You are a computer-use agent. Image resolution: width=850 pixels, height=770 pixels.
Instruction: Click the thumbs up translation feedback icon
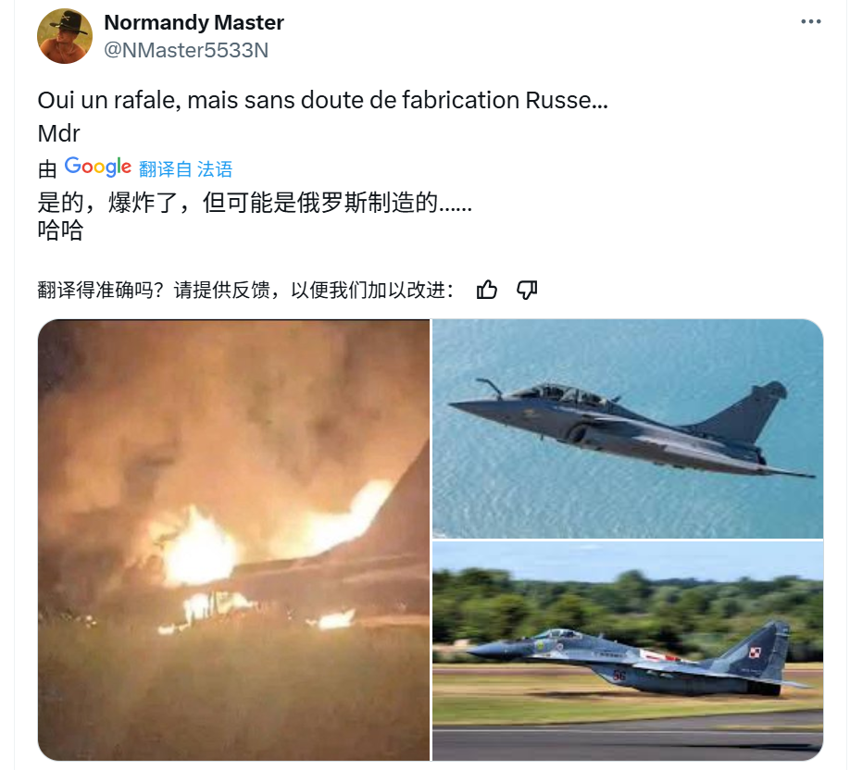click(x=486, y=290)
